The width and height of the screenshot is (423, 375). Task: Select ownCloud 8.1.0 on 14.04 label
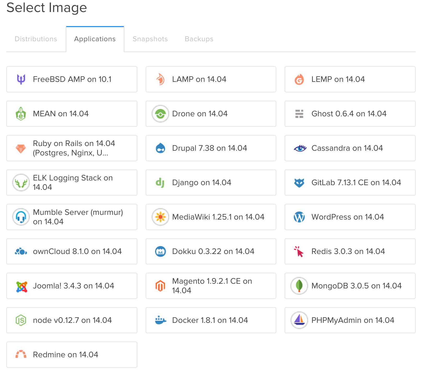[x=77, y=251]
